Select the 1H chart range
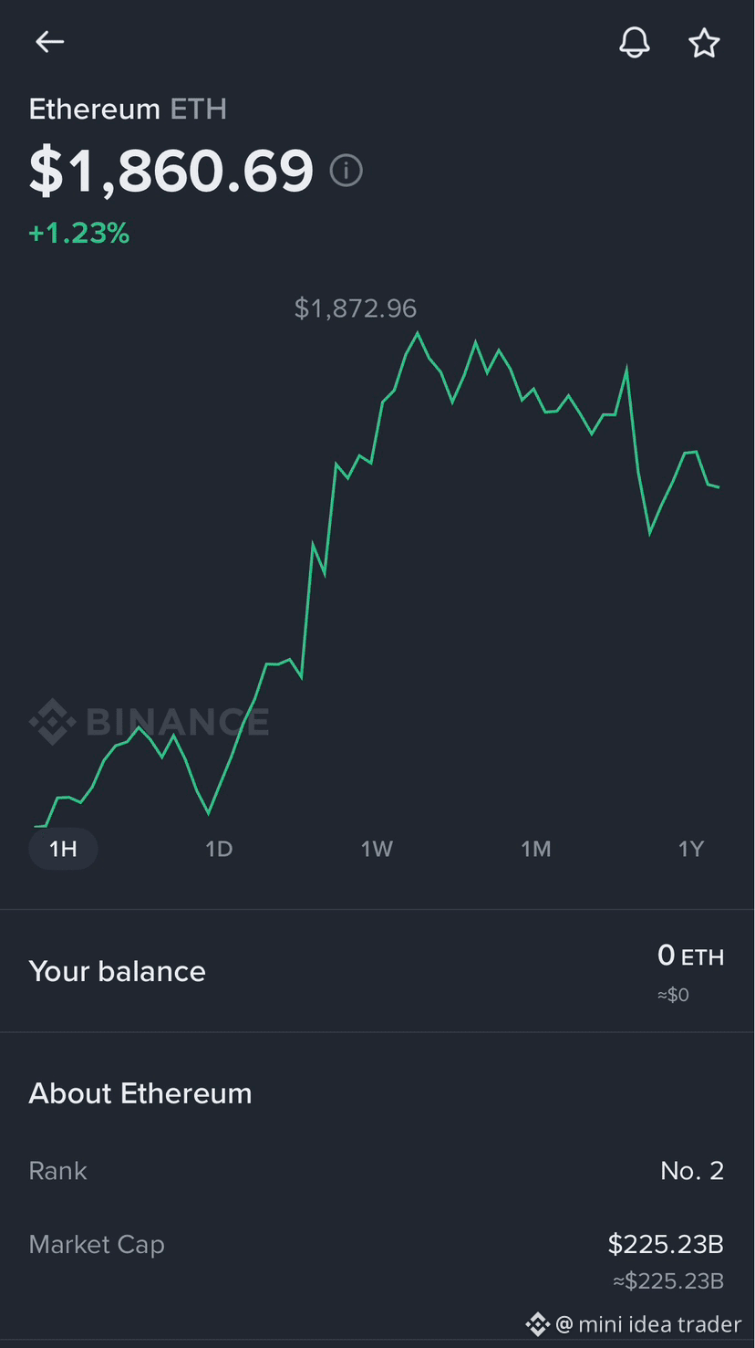 tap(63, 849)
